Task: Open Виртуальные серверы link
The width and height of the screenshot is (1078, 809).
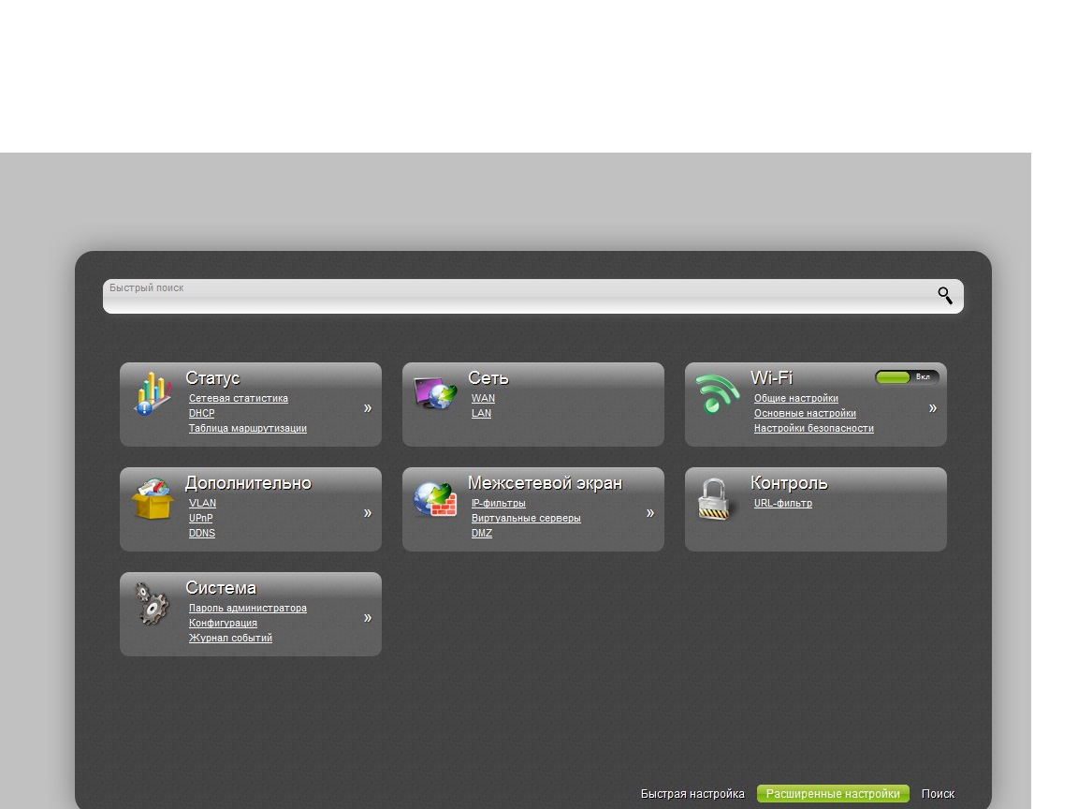Action: [x=526, y=519]
